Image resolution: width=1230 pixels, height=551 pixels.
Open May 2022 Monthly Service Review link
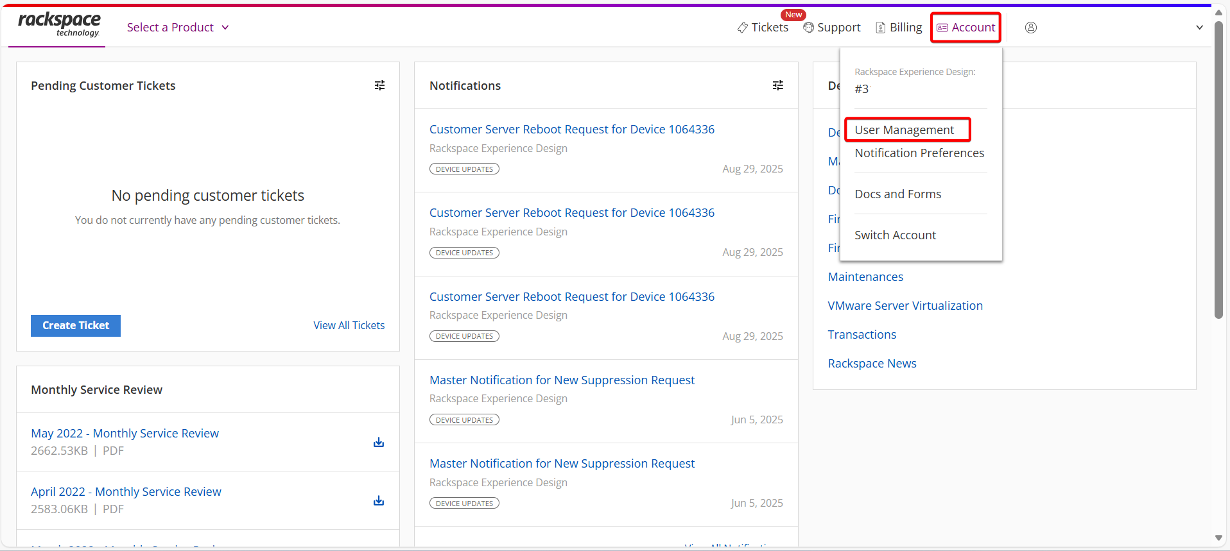click(125, 434)
